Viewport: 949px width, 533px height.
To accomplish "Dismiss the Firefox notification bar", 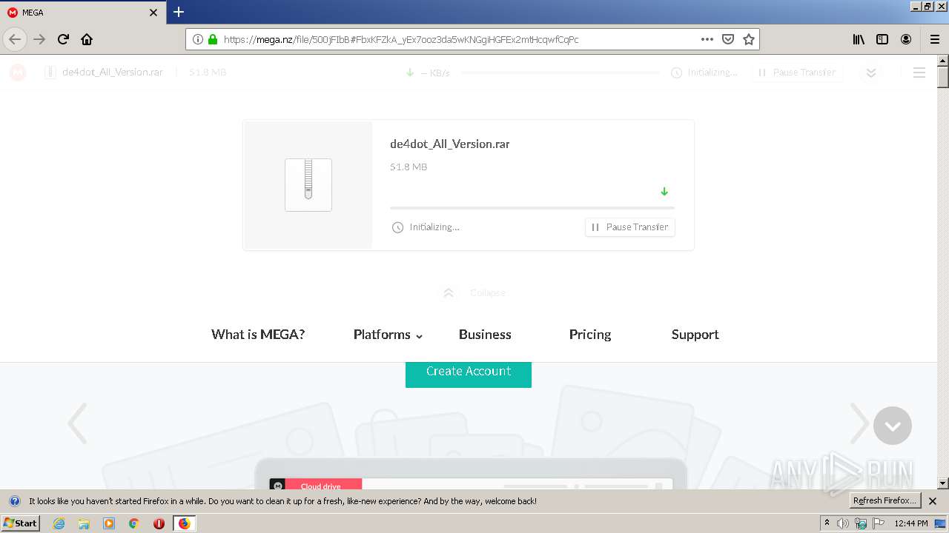I will (933, 501).
